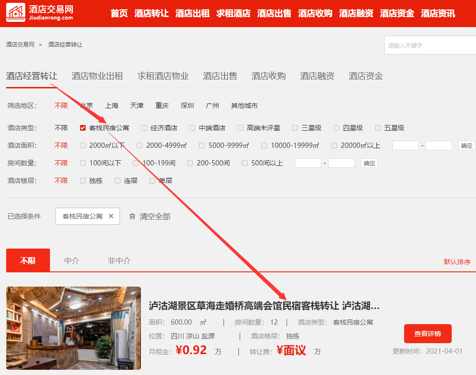Viewport: 476px width, 375px height.
Task: Open the 泸沽湖 listing photo thumbnail
Action: click(x=73, y=328)
